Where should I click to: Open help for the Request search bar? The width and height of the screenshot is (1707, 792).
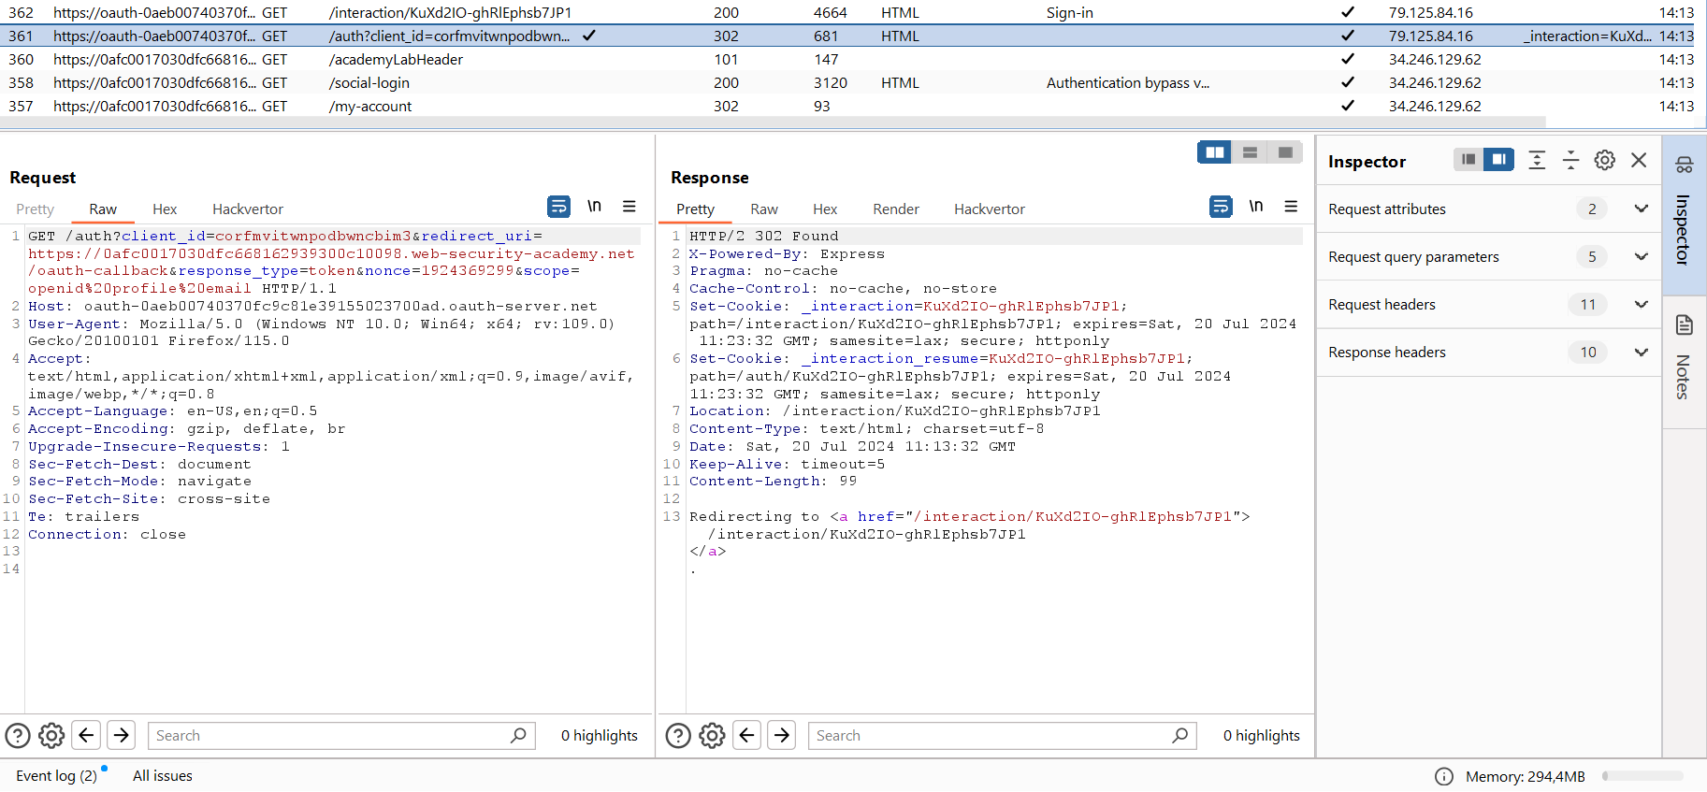(18, 736)
